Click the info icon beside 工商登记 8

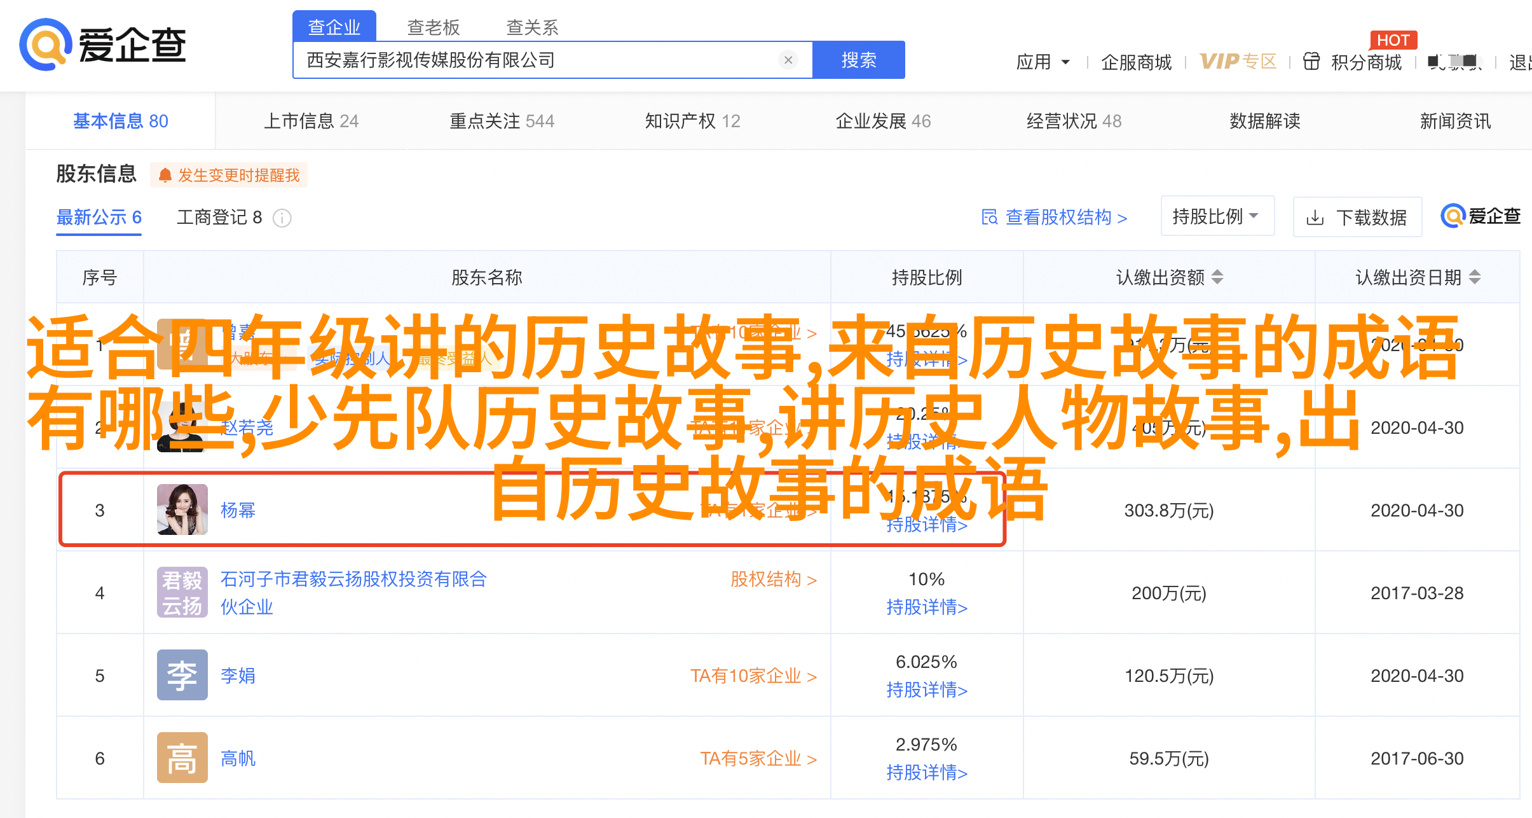282,218
